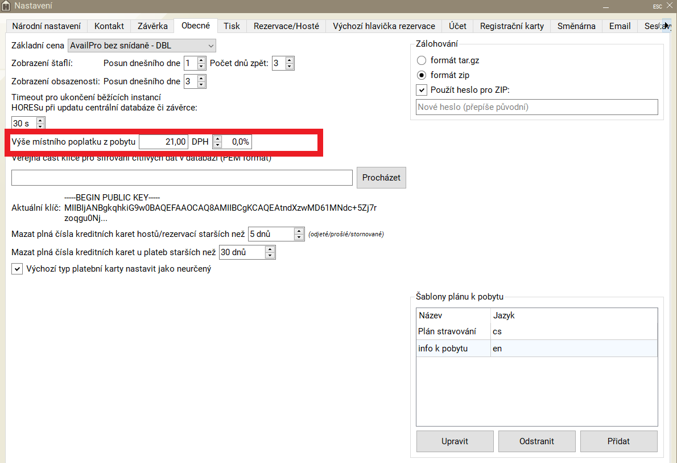Open the 'Základní cena' dropdown
Viewport: 677px width, 463px height.
(x=142, y=46)
